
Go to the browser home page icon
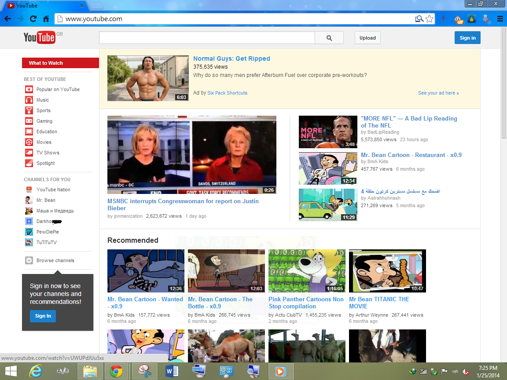[46, 19]
